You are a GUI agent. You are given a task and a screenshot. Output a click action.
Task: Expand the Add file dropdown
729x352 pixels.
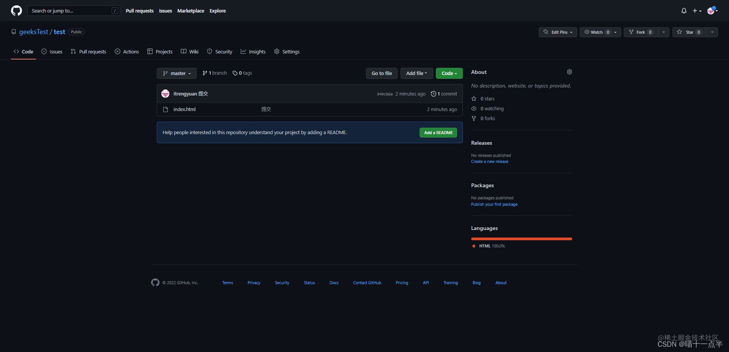tap(417, 73)
